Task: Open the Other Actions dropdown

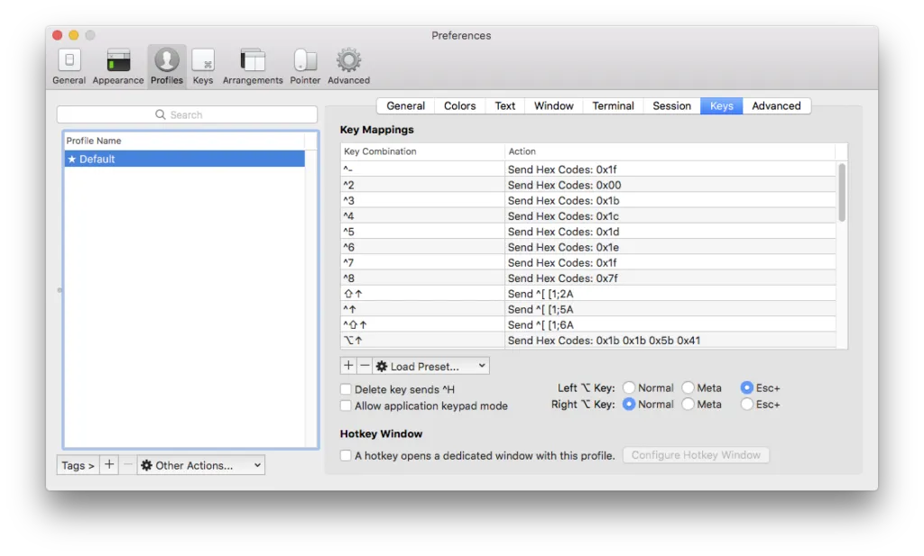Action: (200, 465)
